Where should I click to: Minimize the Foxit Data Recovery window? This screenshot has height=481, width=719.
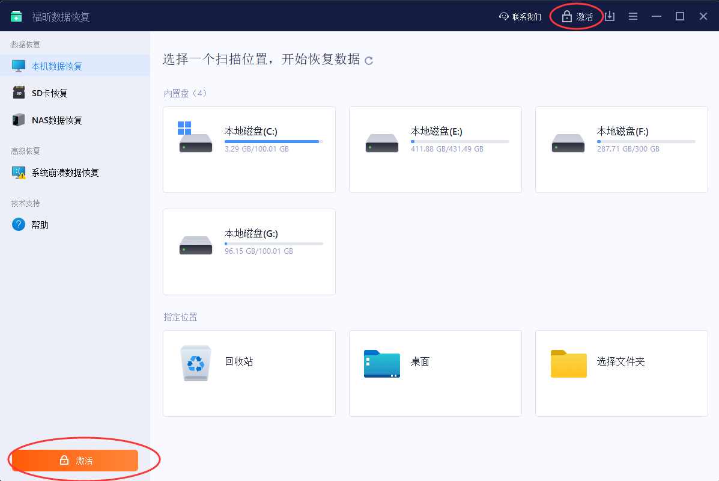click(x=656, y=16)
